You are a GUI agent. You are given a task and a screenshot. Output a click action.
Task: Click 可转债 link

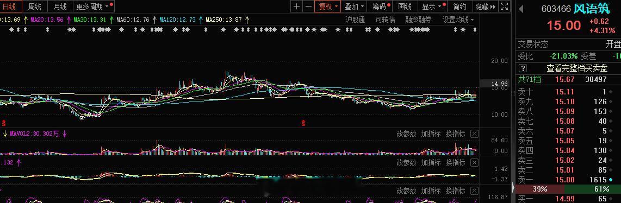pyautogui.click(x=385, y=20)
